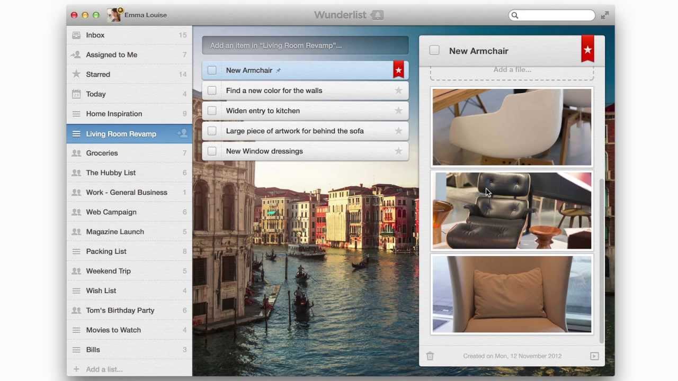The width and height of the screenshot is (678, 381).
Task: Click the shared icon beside Magazine Launch
Action: point(76,231)
